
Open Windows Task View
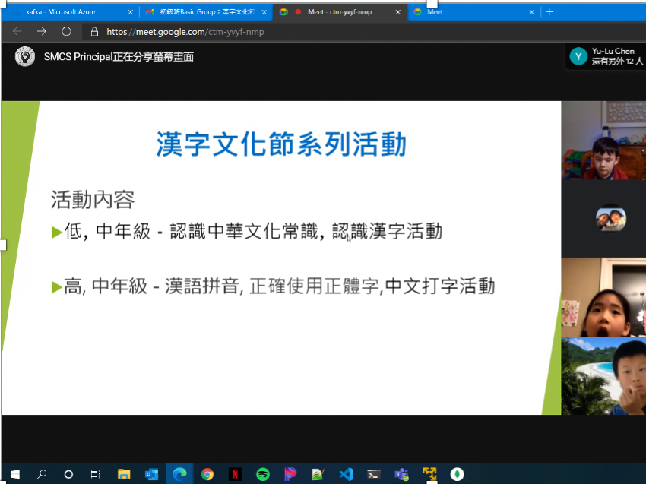tap(96, 474)
